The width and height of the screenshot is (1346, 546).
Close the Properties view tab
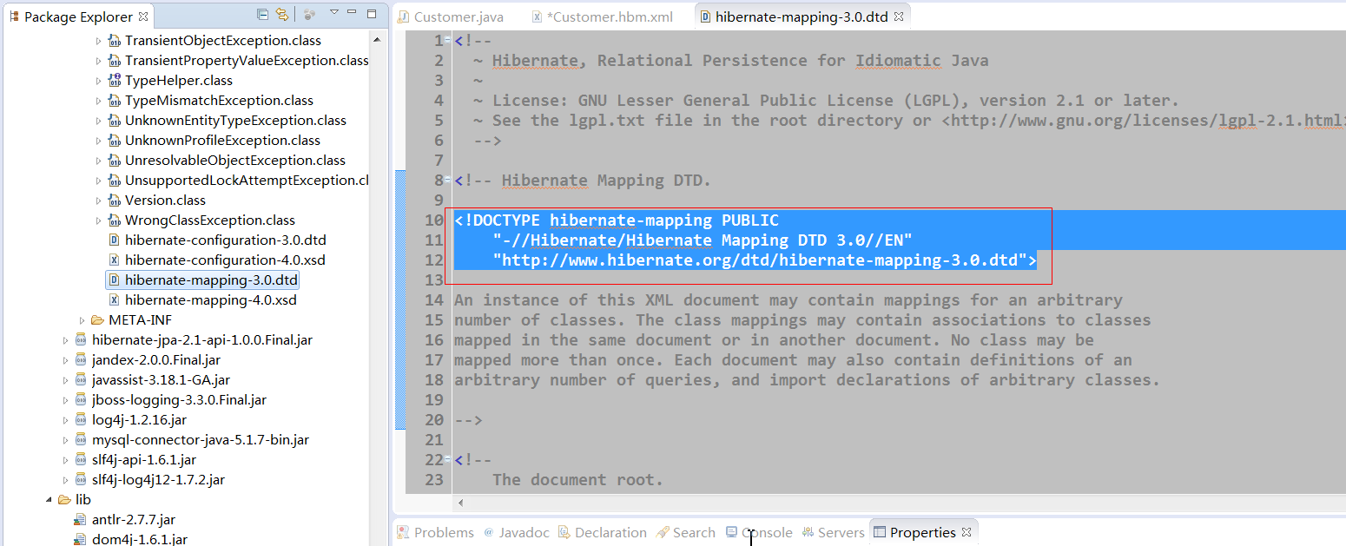coord(966,532)
